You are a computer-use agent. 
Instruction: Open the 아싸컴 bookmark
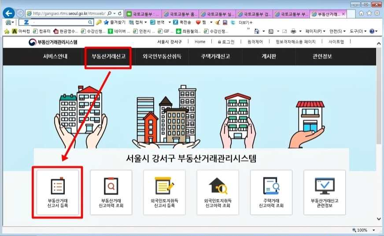pyautogui.click(x=21, y=31)
